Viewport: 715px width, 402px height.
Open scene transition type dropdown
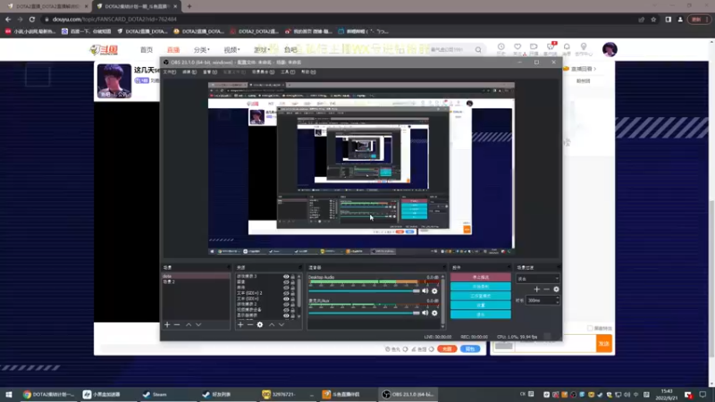coord(538,279)
